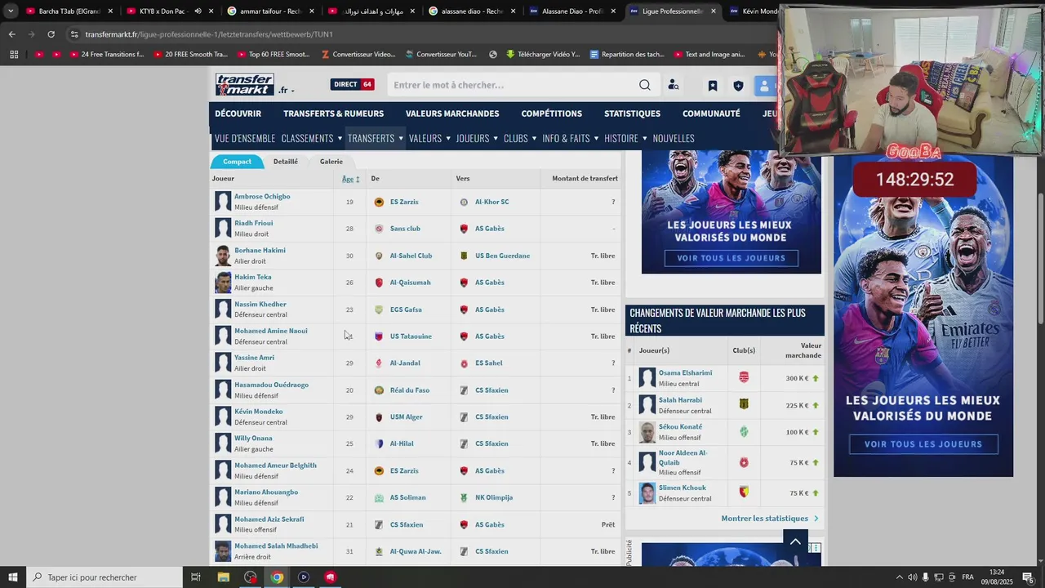
Task: Click Al-Khor SC club crest
Action: click(464, 202)
